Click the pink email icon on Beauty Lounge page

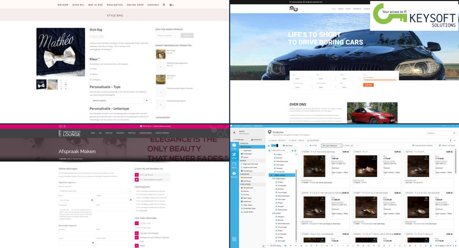(137, 179)
